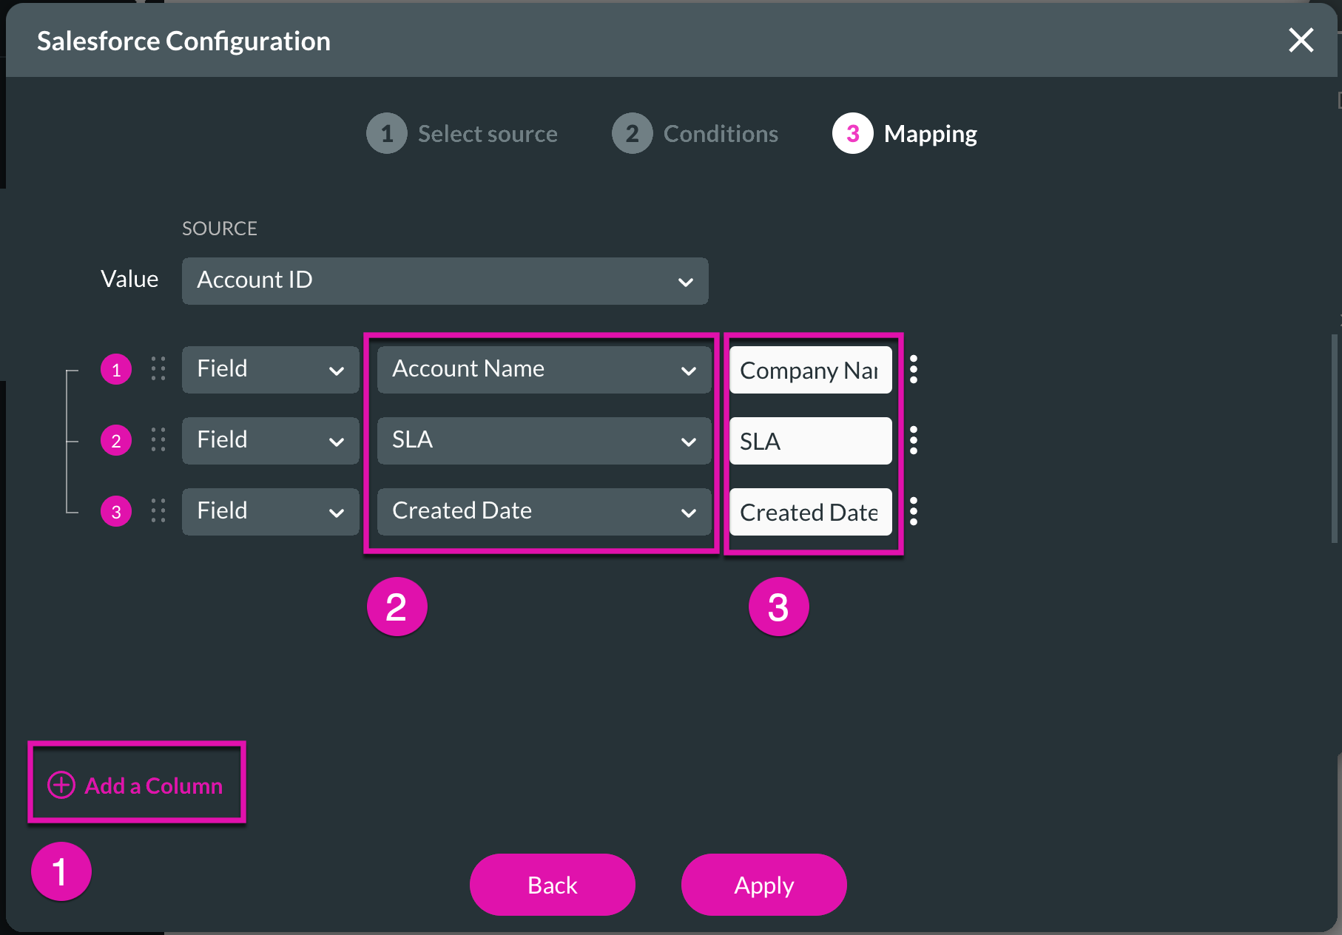This screenshot has width=1342, height=935.
Task: Open the more options menu for SLA row
Action: tap(914, 440)
